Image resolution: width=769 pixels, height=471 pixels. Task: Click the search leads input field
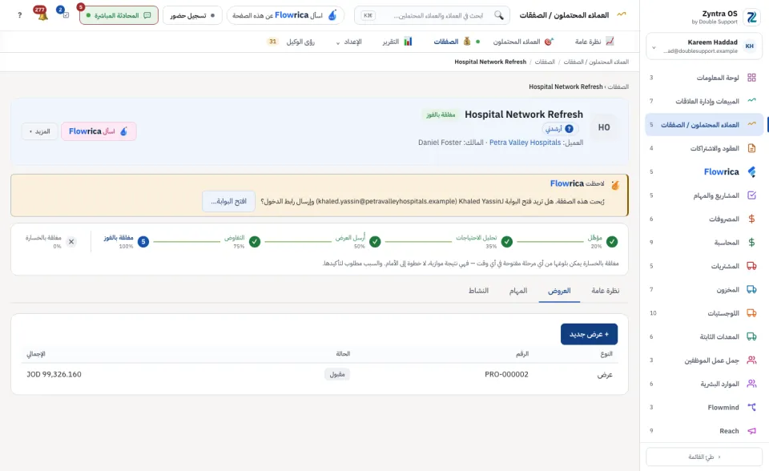click(432, 15)
